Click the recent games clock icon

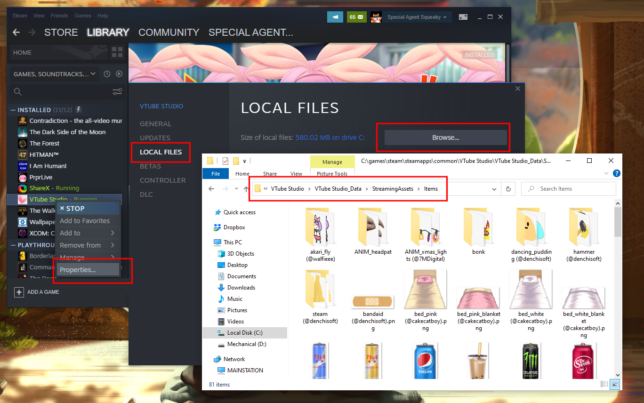108,74
